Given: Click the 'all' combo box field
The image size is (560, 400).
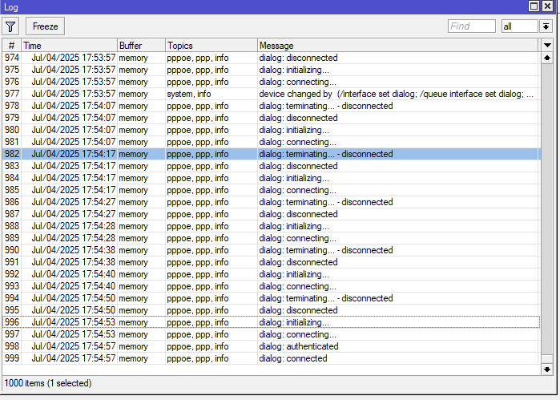Looking at the screenshot, I should [520, 26].
